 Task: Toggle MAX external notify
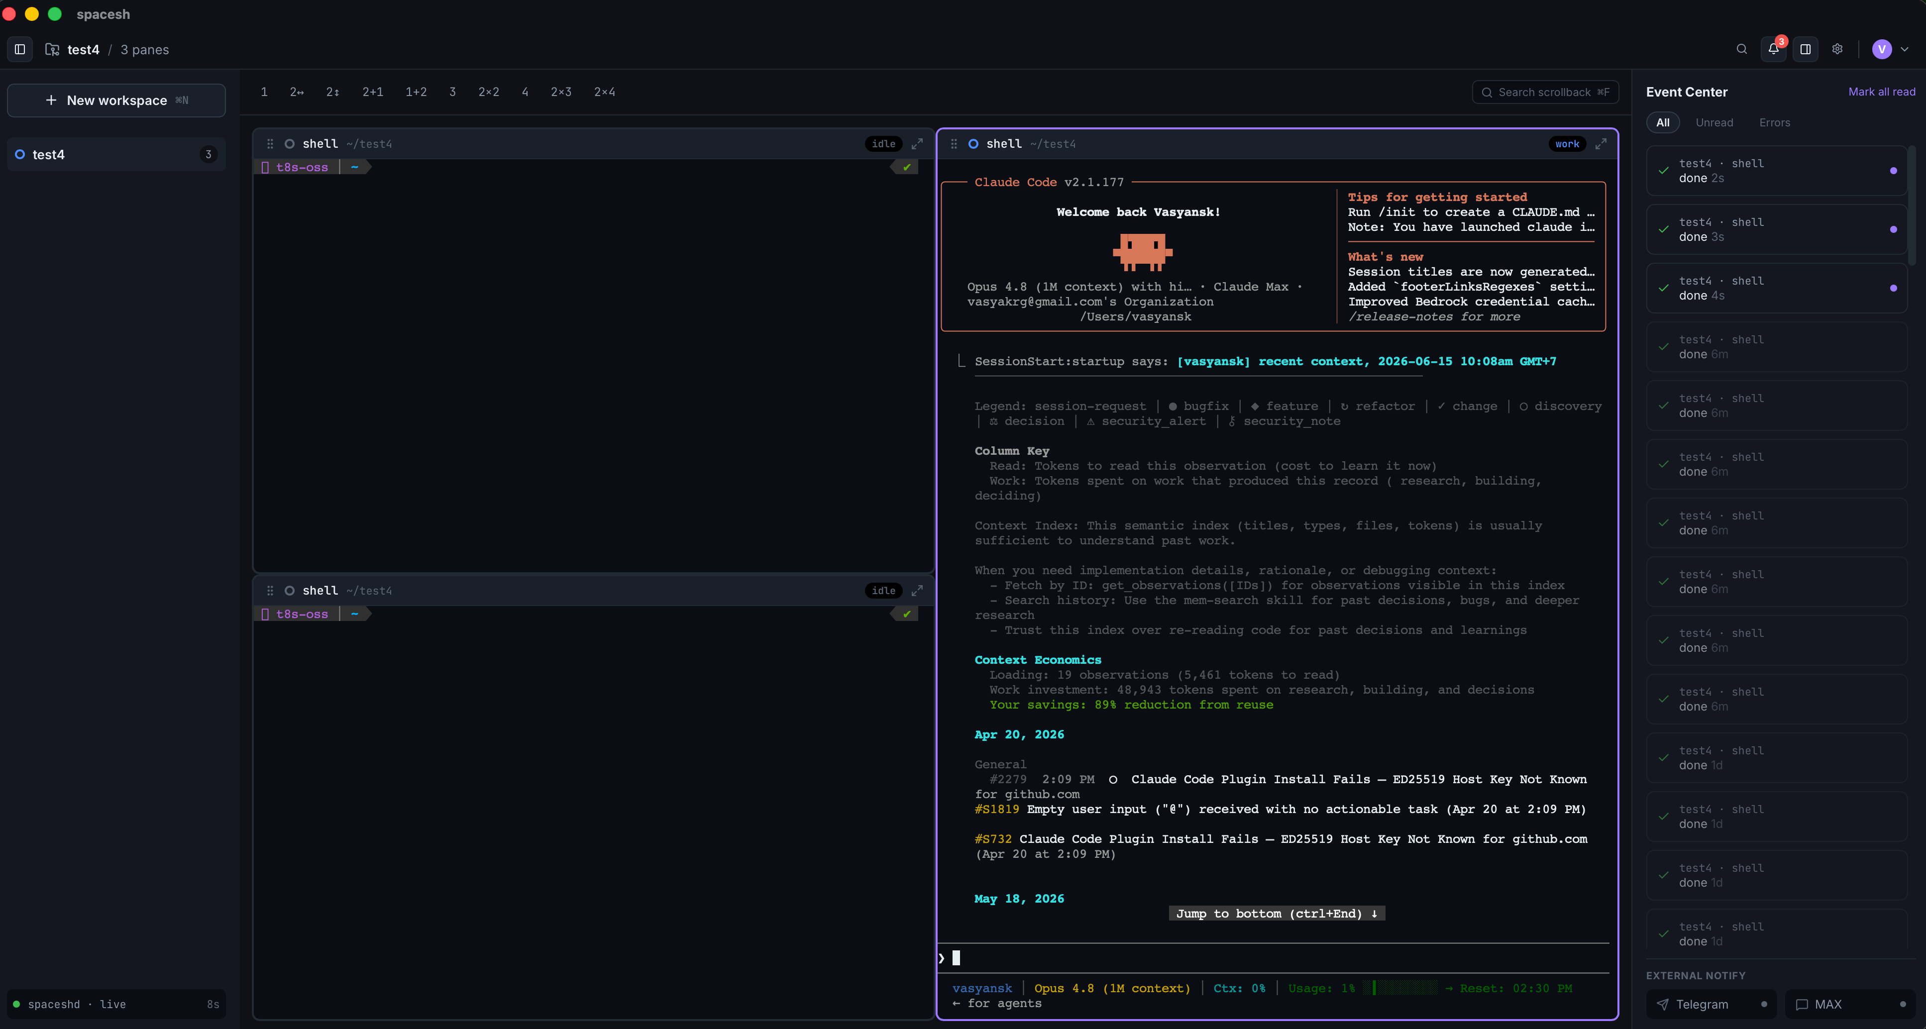point(1850,1004)
